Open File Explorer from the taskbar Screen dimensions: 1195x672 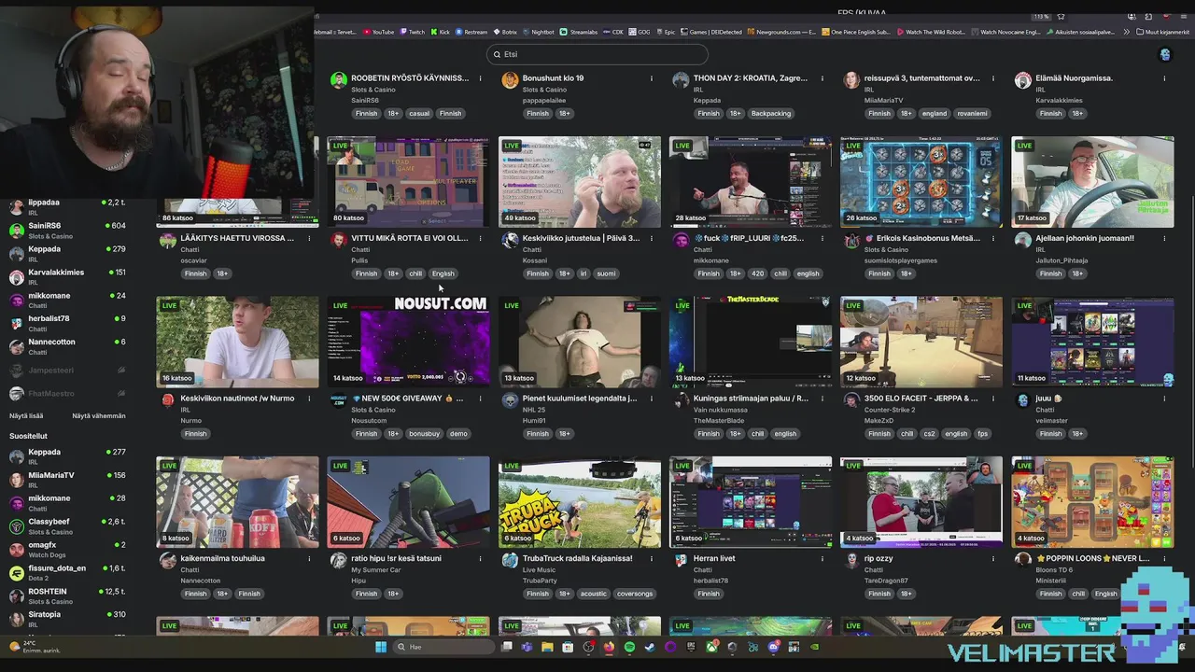coord(547,647)
